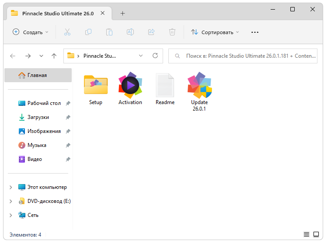Click the breadcrumb chevron before Pinnacle Stu...

78,56
